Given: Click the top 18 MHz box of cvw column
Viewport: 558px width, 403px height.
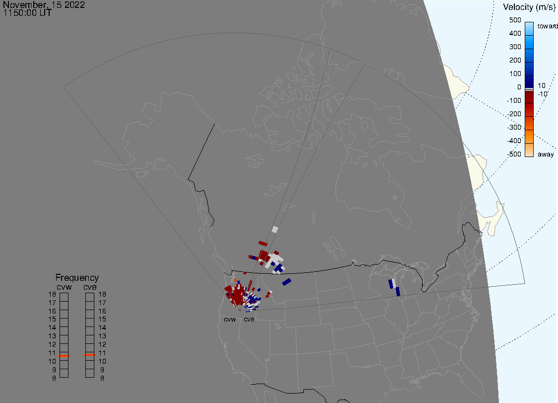Looking at the screenshot, I should [x=64, y=297].
